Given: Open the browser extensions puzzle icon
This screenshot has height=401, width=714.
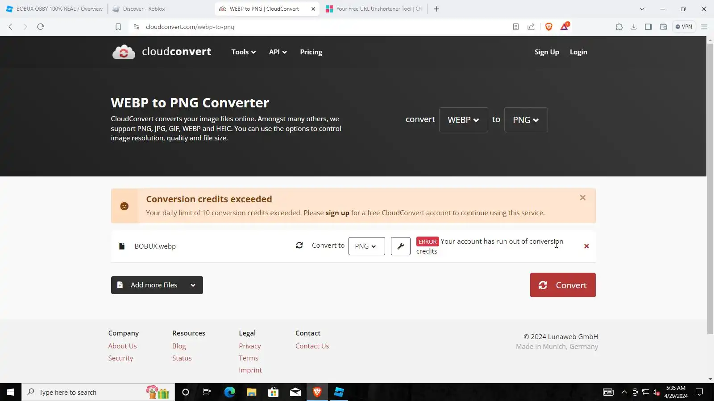Looking at the screenshot, I should click(x=619, y=27).
